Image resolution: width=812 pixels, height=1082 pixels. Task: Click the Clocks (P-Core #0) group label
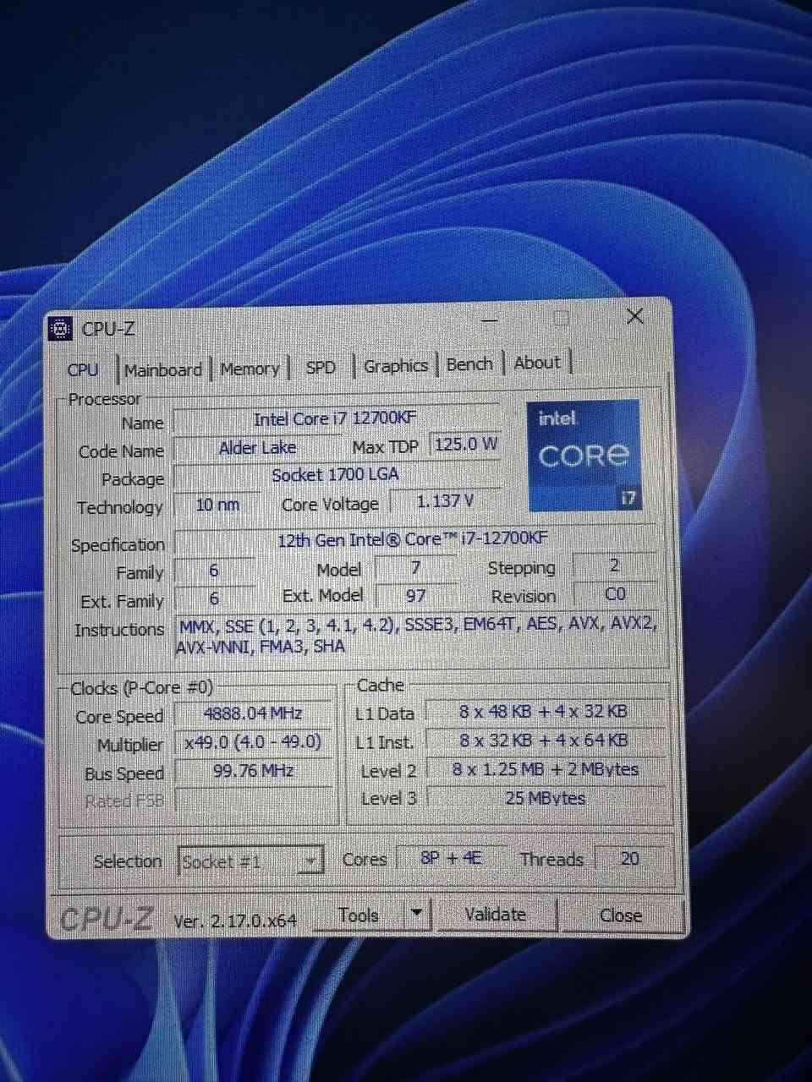coord(142,688)
